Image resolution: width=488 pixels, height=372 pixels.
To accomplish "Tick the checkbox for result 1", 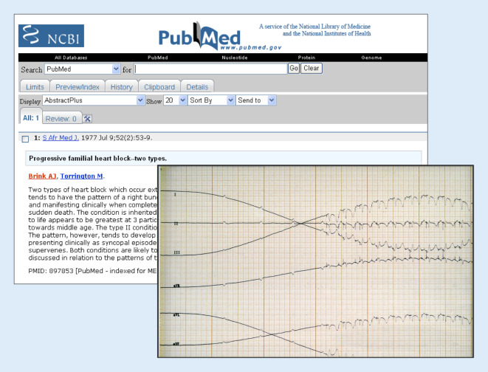I will click(26, 139).
